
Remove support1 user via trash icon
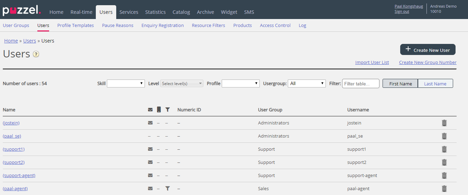pos(444,149)
